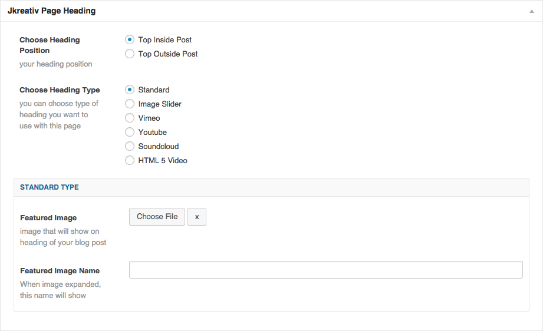Collapse the Jkreativ Page Heading panel arrow

pyautogui.click(x=532, y=11)
